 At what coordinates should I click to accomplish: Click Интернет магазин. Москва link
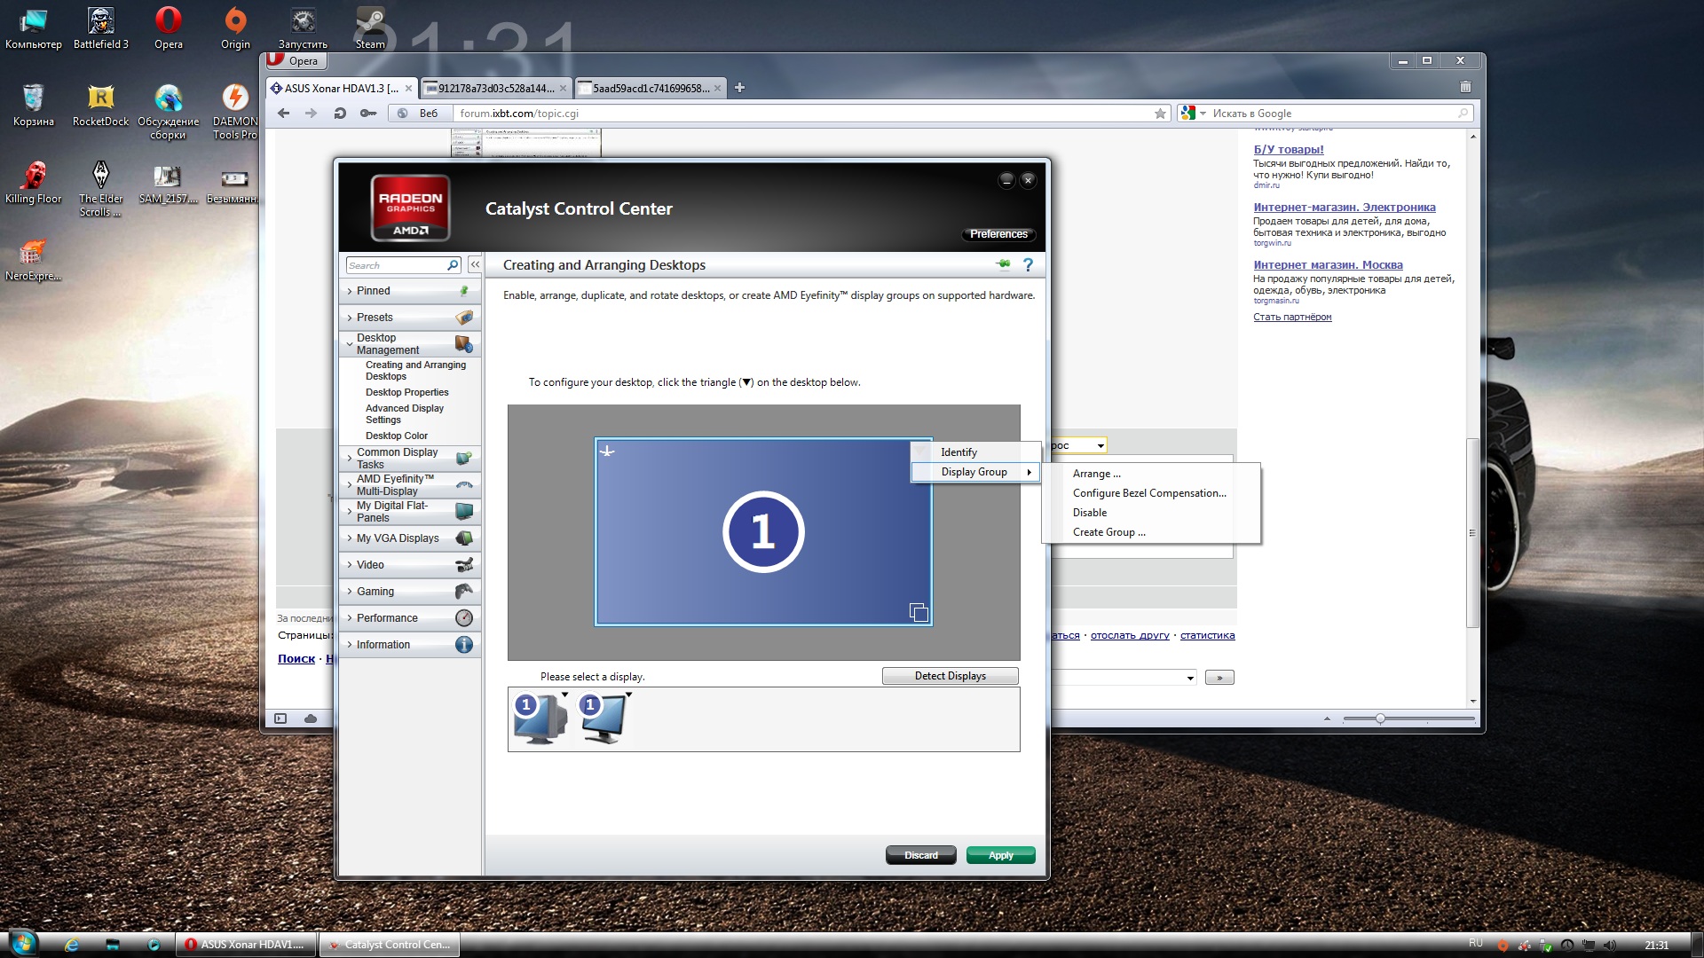1328,264
